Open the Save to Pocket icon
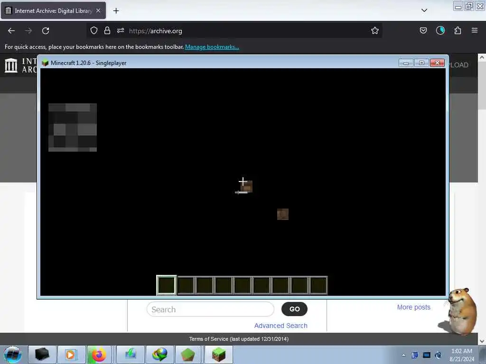The width and height of the screenshot is (486, 364). 423,30
